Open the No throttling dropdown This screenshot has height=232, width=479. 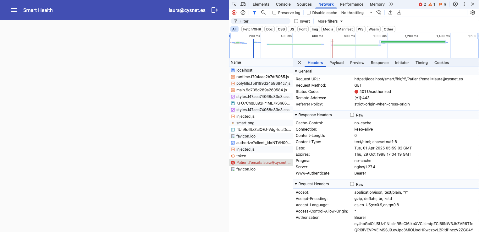[357, 13]
